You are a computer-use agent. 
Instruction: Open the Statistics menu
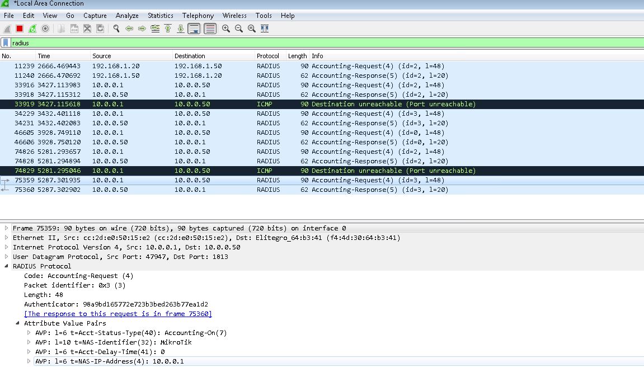tap(160, 16)
